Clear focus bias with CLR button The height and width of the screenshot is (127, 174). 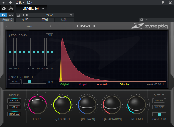click(50, 35)
